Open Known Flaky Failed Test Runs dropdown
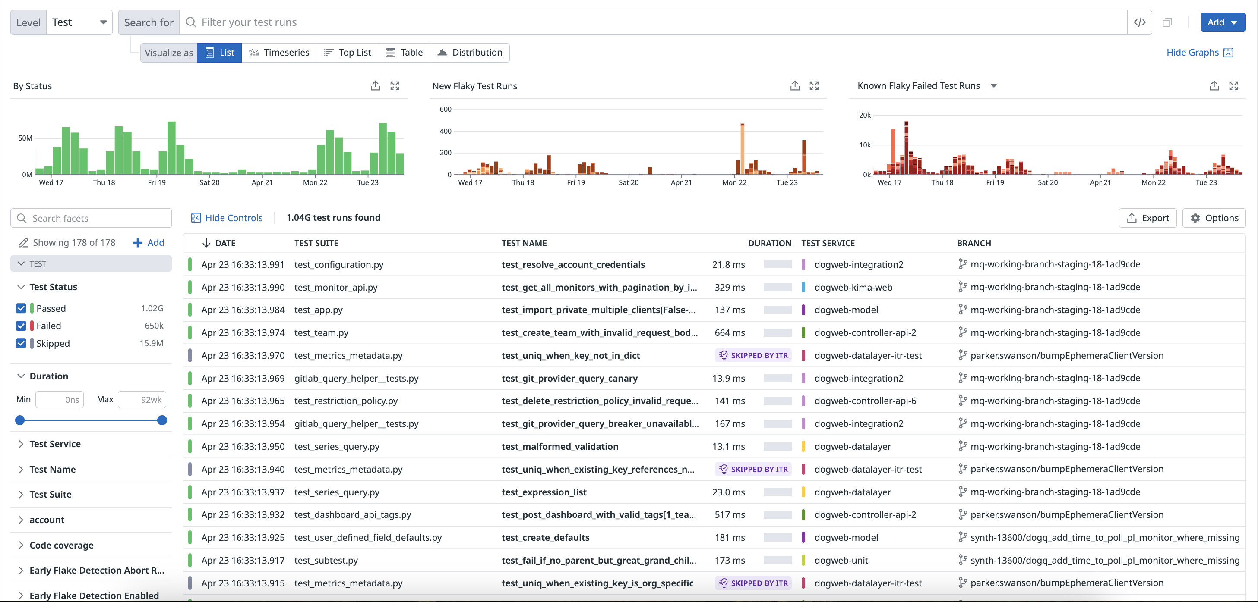 pyautogui.click(x=993, y=86)
